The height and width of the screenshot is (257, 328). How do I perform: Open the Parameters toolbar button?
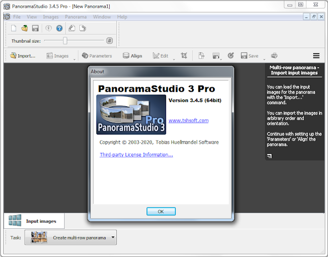[x=97, y=56]
